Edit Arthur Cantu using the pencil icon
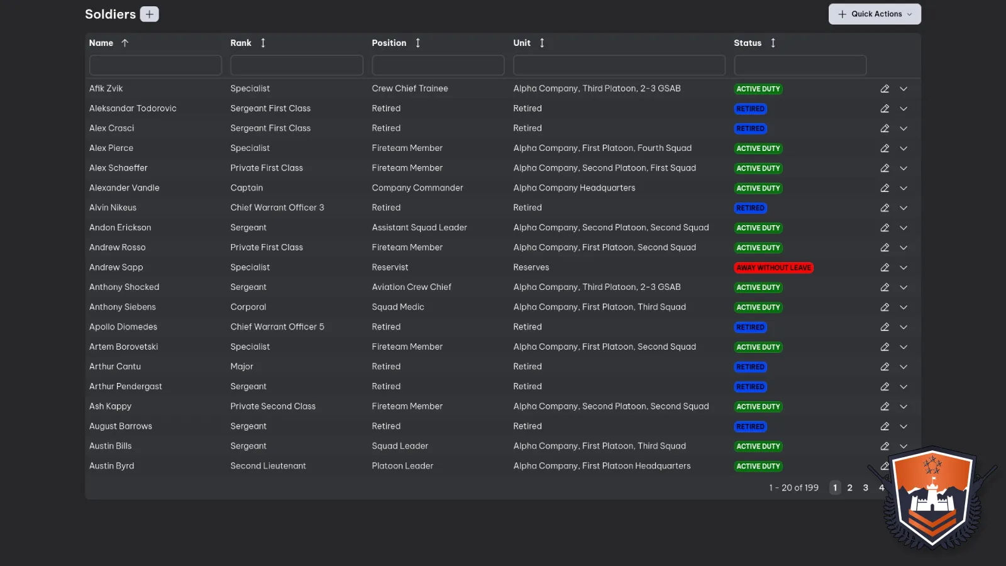This screenshot has height=566, width=1006. coord(885,367)
